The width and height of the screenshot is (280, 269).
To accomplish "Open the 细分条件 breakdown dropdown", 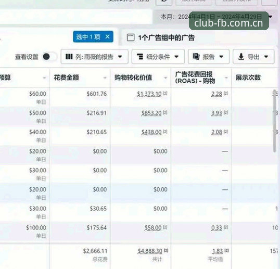I will tap(158, 57).
